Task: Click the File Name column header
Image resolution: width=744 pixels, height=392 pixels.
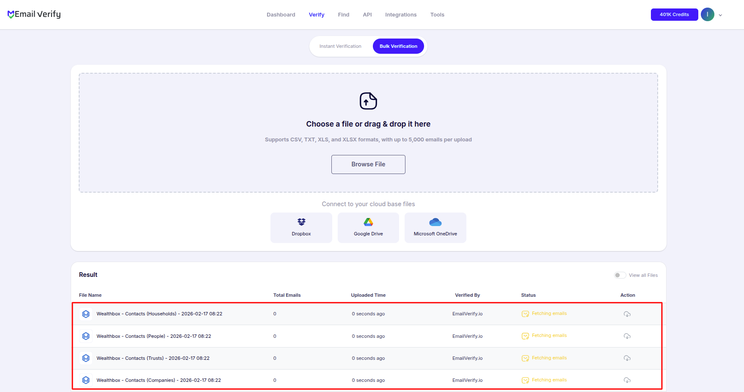Action: 90,295
